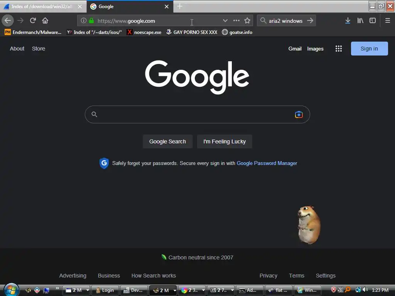Expand the first '2 M' taskbar group arrow
395x296 pixels.
point(88,290)
